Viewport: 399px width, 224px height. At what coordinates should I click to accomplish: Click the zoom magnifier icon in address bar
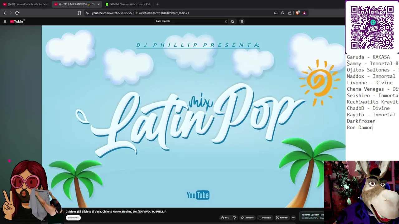pyautogui.click(x=283, y=13)
